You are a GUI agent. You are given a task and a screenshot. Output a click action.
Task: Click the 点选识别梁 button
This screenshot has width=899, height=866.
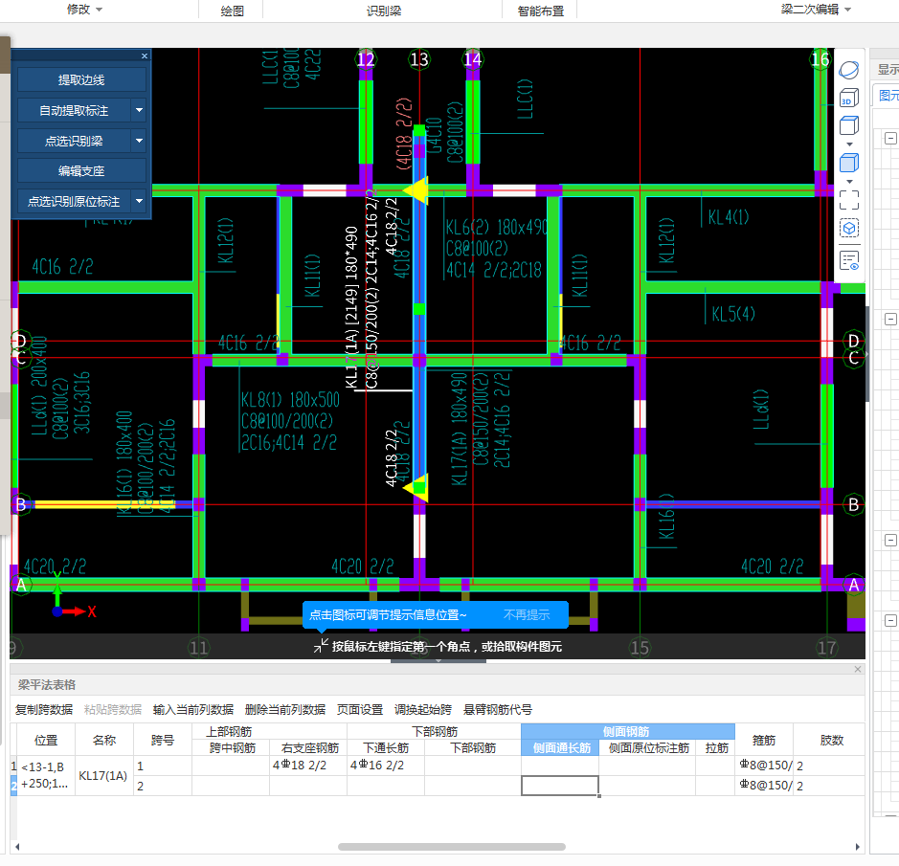[74, 141]
